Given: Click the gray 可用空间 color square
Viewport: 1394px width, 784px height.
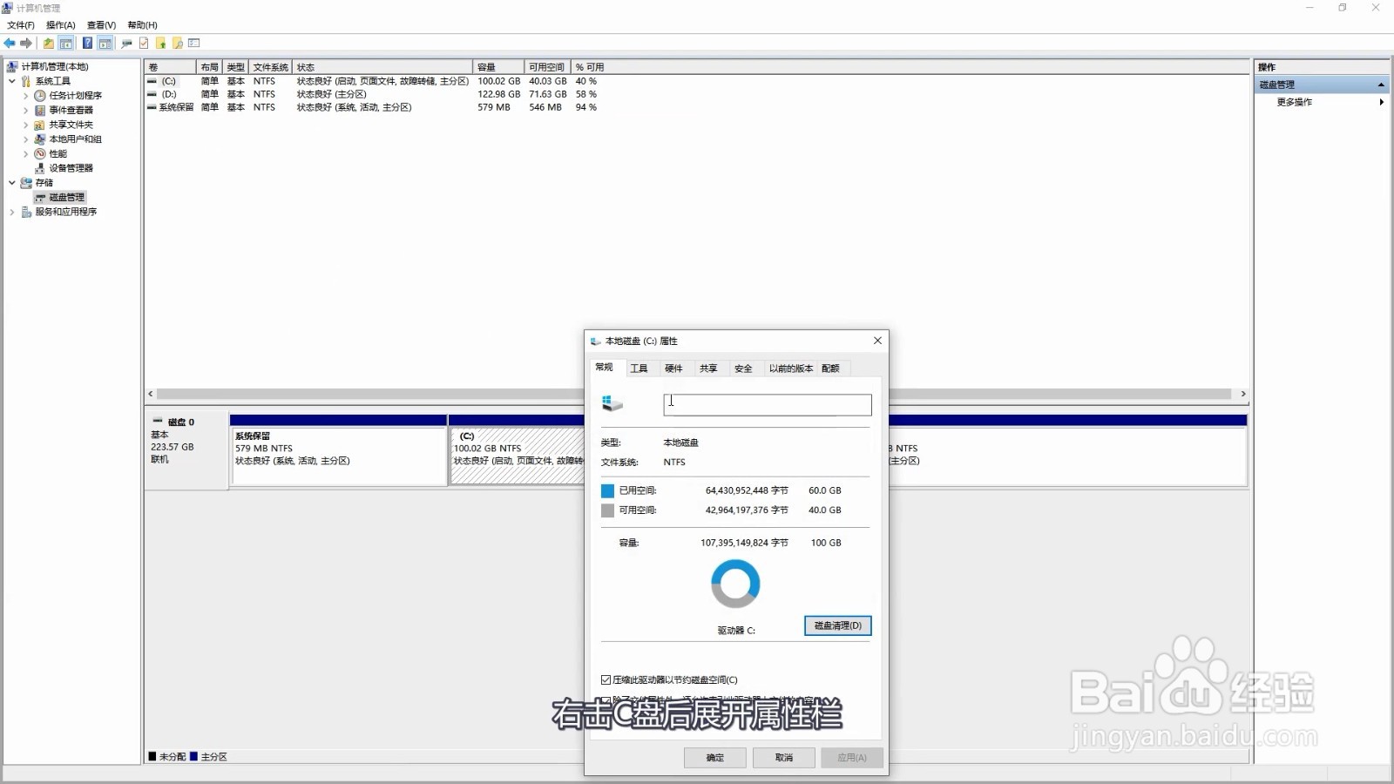Looking at the screenshot, I should click(x=608, y=510).
